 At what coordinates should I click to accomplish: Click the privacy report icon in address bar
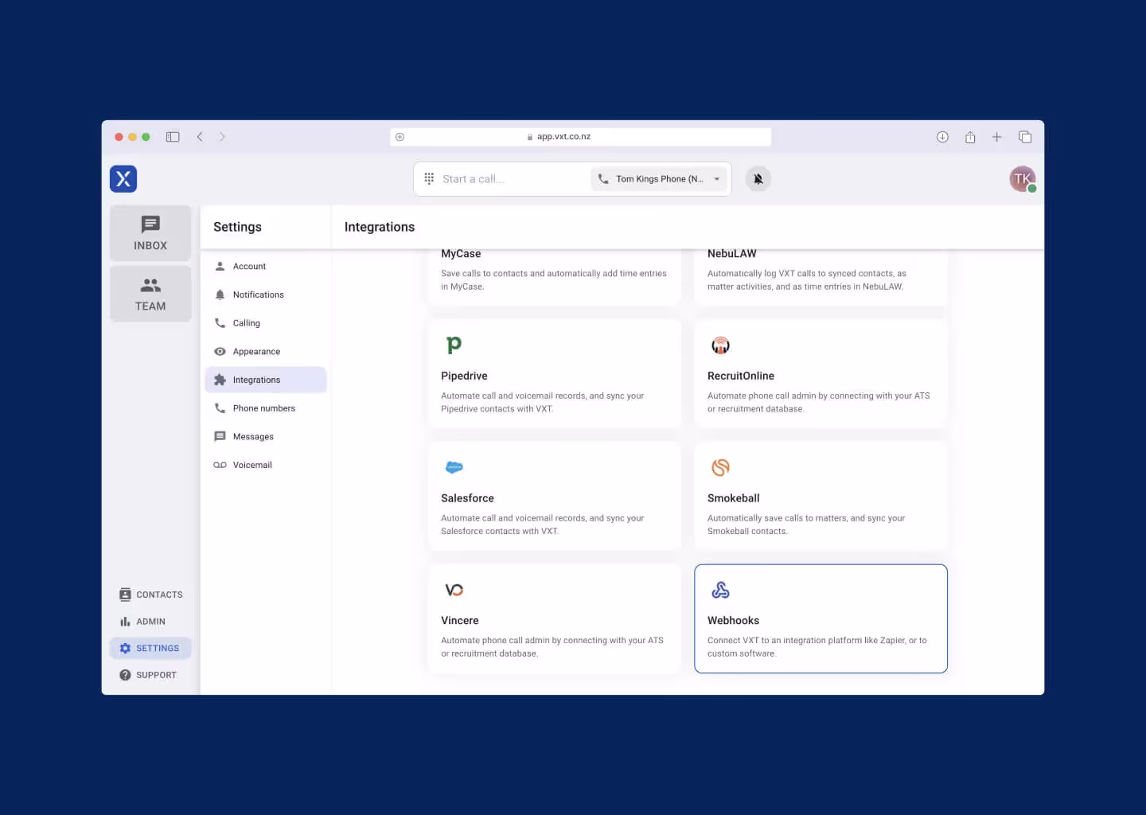click(400, 137)
